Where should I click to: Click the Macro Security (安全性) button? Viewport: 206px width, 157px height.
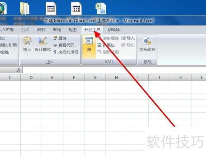pyautogui.click(x=5, y=52)
